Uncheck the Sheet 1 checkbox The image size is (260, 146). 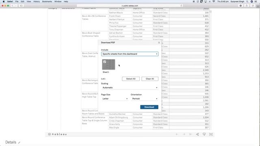(x=104, y=62)
